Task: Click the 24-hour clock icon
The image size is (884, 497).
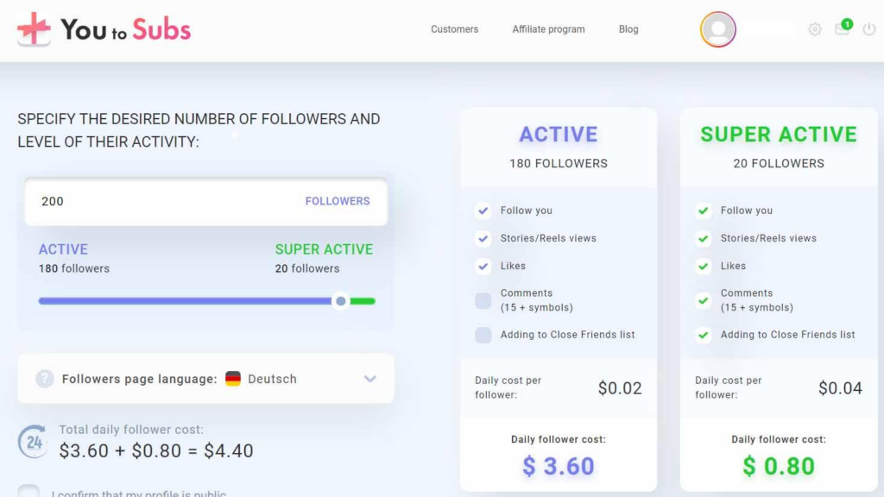Action: pyautogui.click(x=33, y=441)
